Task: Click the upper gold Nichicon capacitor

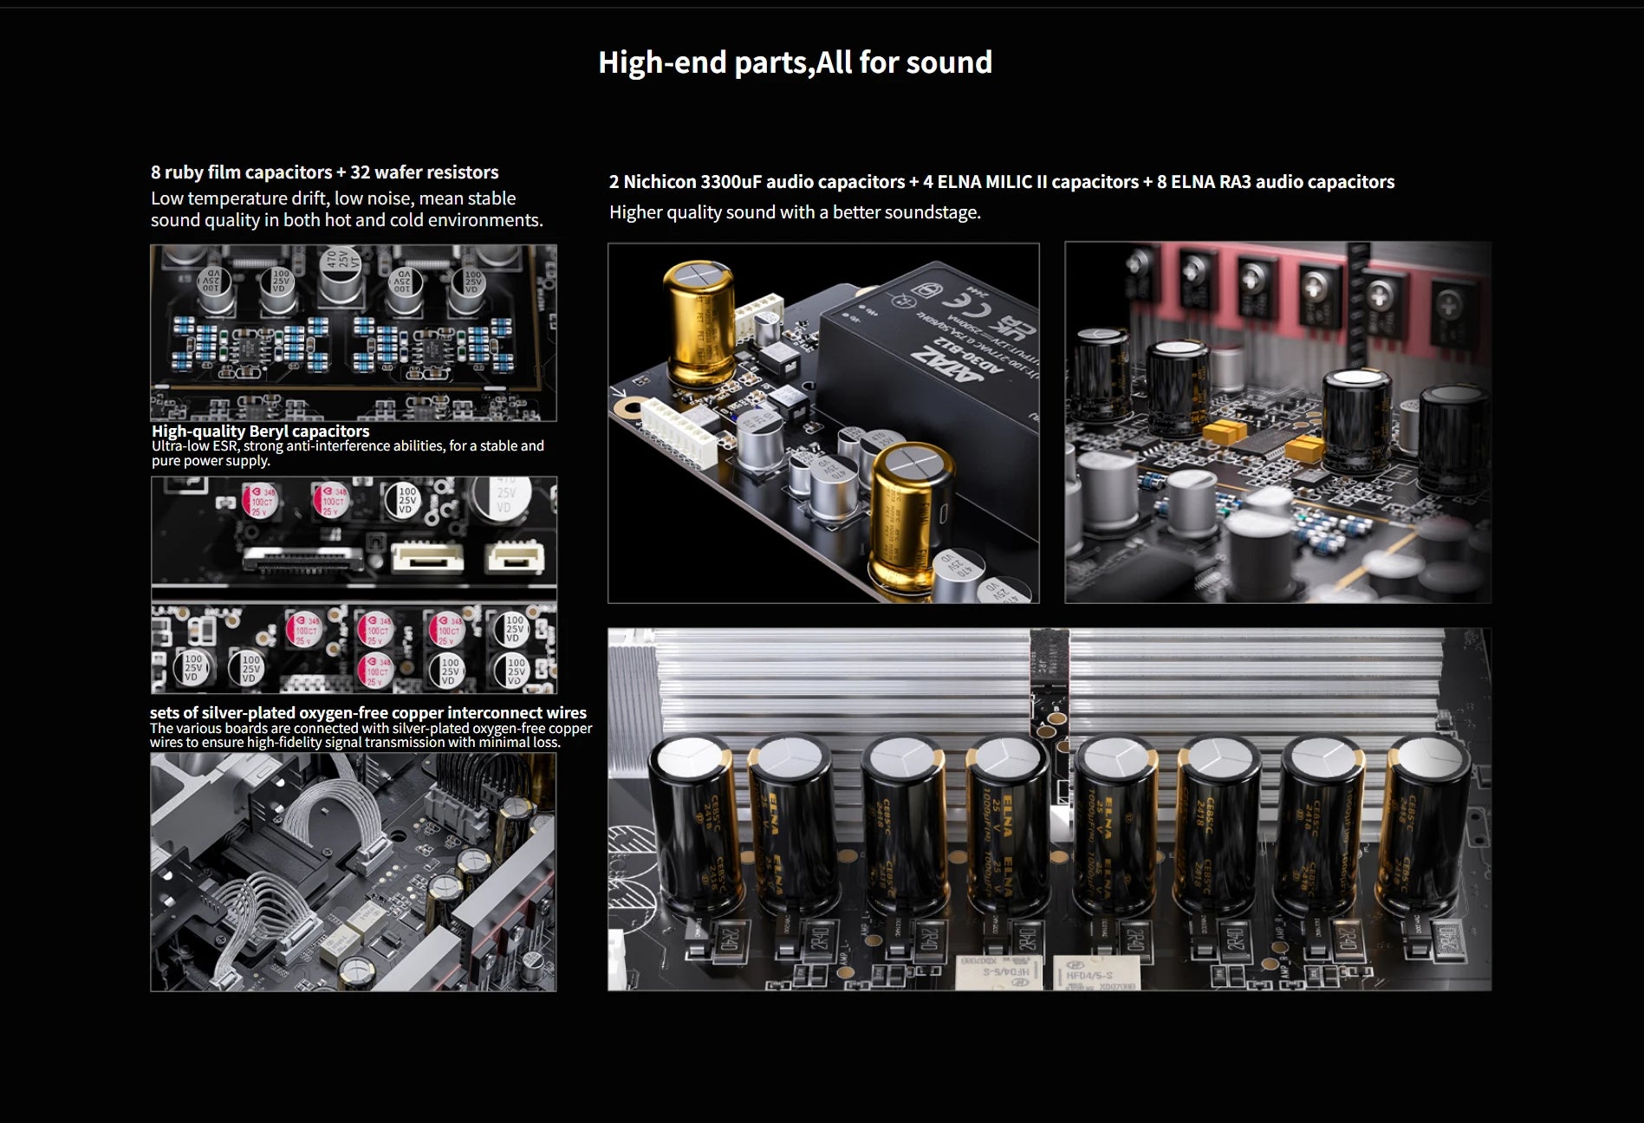Action: click(699, 325)
